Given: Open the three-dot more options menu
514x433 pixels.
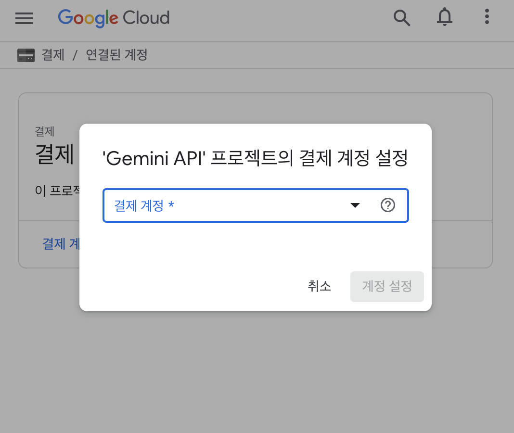Looking at the screenshot, I should click(487, 17).
